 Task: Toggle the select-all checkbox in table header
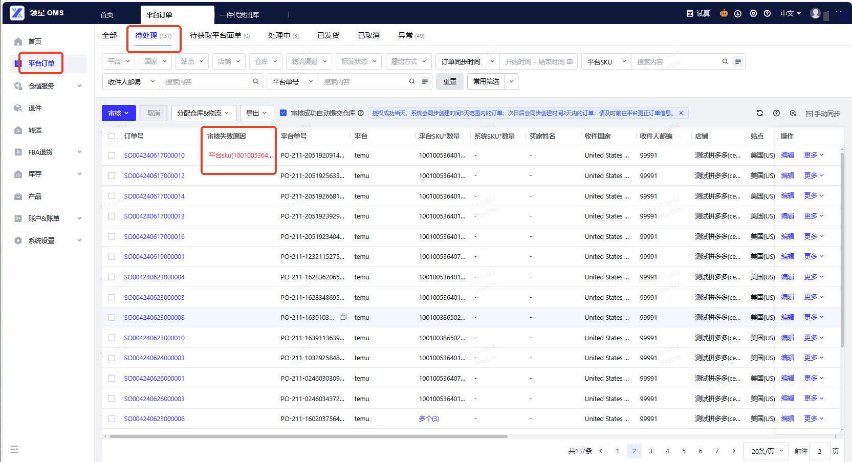[112, 136]
